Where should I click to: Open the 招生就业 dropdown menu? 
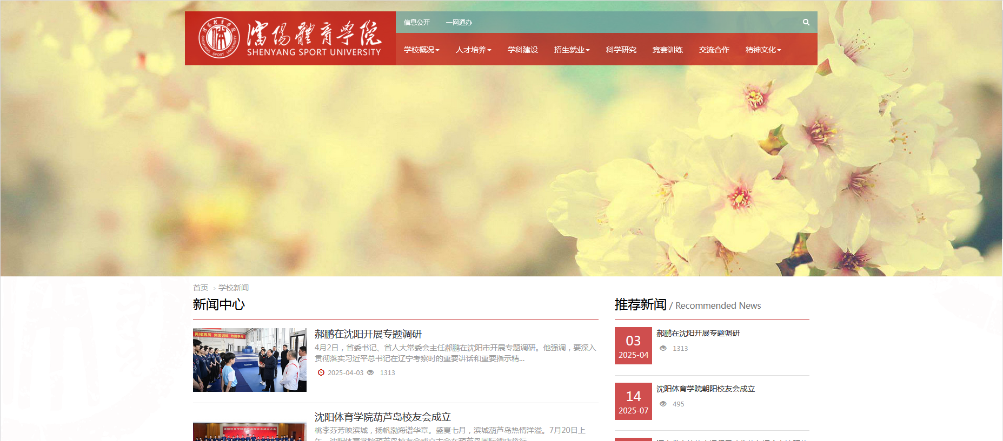coord(572,50)
